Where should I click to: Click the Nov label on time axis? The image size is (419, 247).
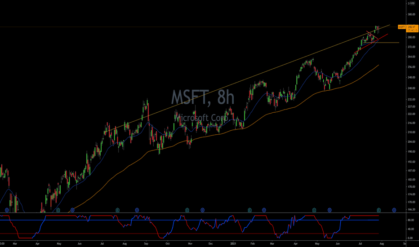pos(190,243)
